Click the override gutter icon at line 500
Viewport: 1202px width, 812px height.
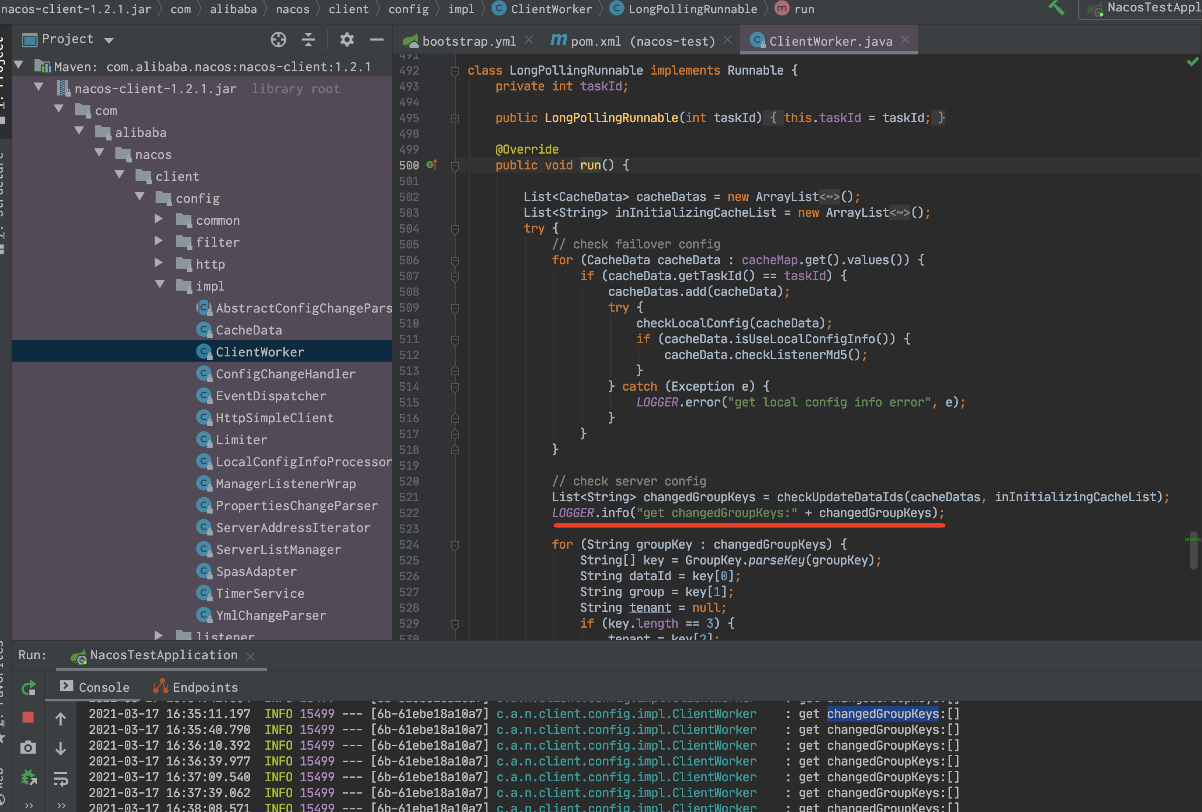431,165
